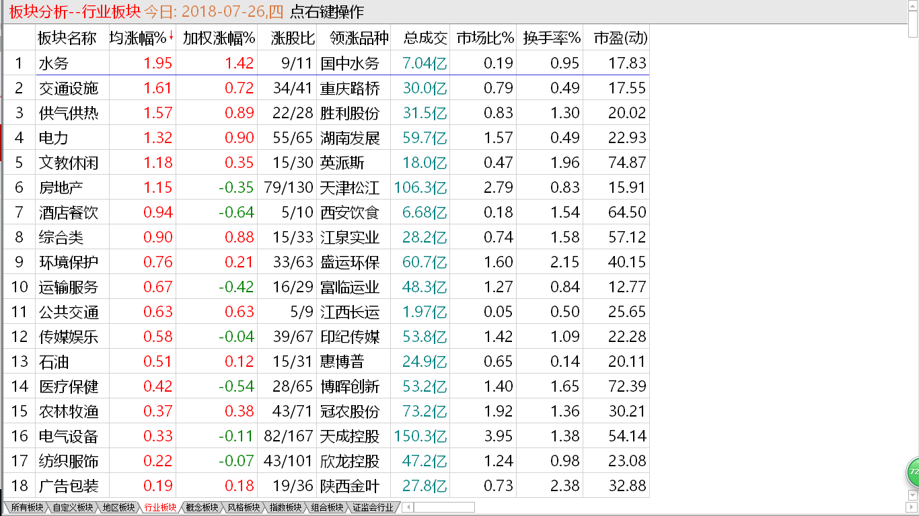Sort by 市场比% column header
Image resolution: width=919 pixels, height=516 pixels.
click(x=485, y=38)
